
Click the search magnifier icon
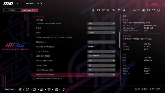148,10
